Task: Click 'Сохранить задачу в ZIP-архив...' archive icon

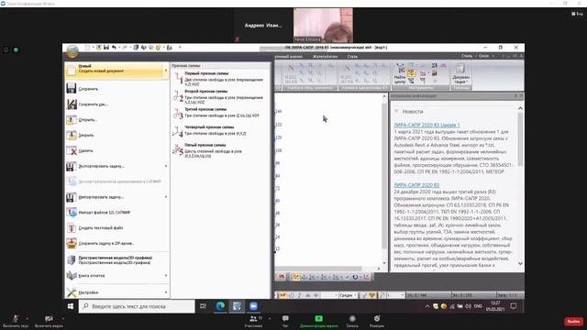Action: click(72, 243)
